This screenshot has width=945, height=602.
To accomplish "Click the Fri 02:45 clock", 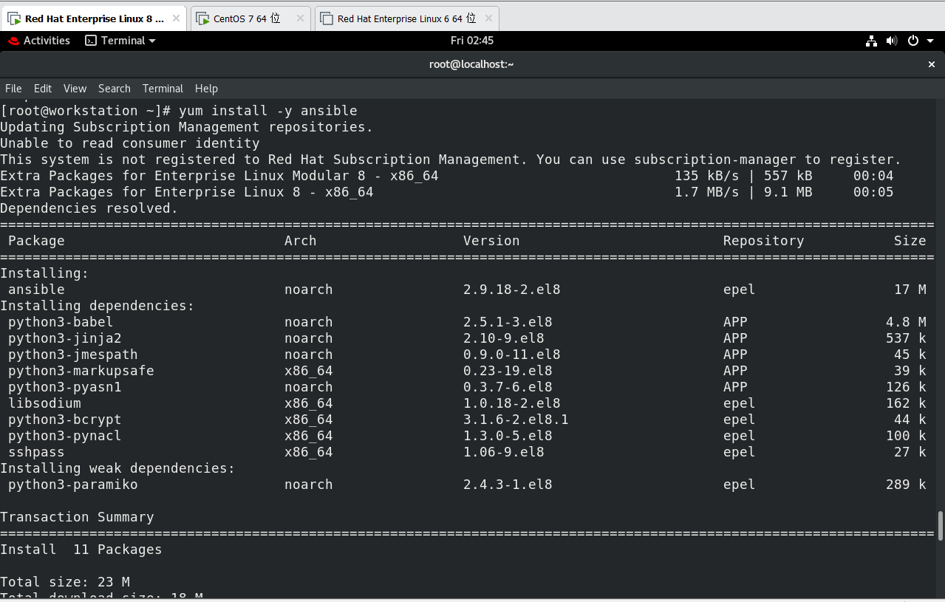I will (x=472, y=41).
